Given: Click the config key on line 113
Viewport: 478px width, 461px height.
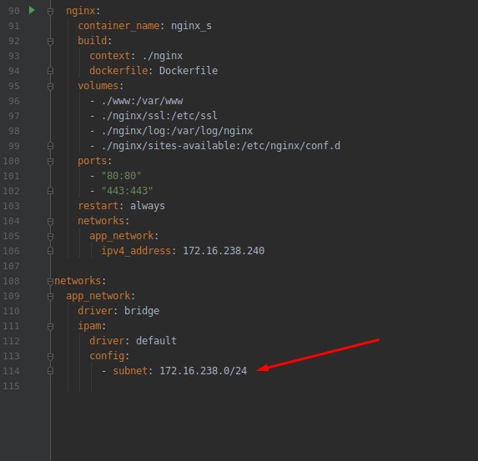Looking at the screenshot, I should pos(107,356).
